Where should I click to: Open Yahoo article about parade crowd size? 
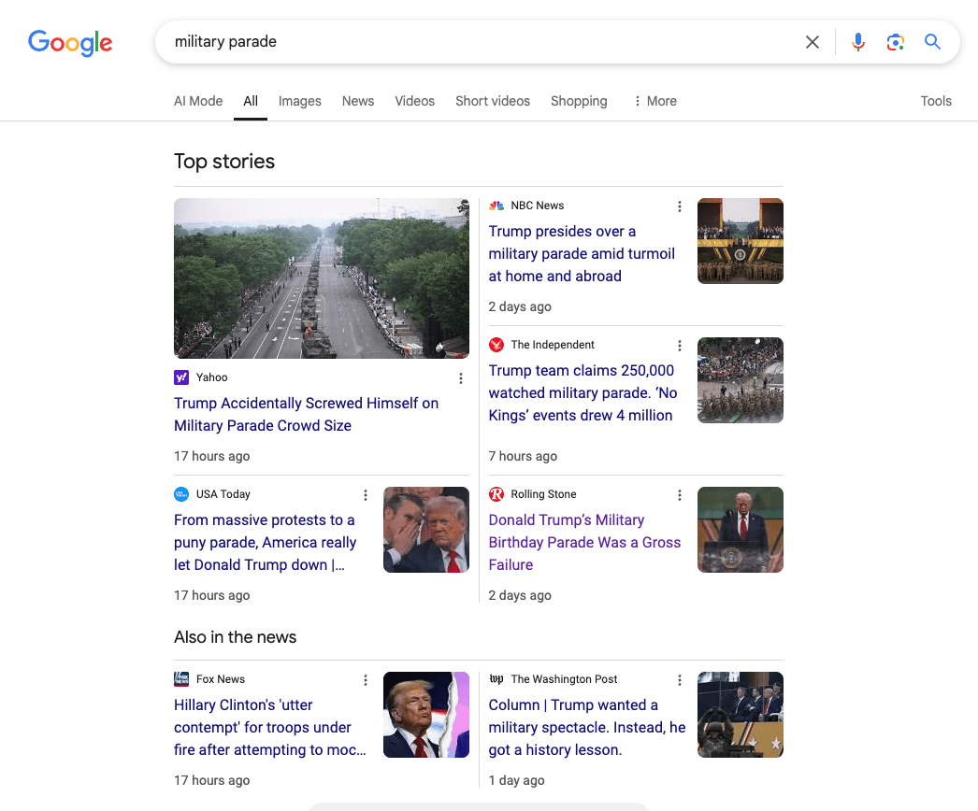pyautogui.click(x=306, y=414)
